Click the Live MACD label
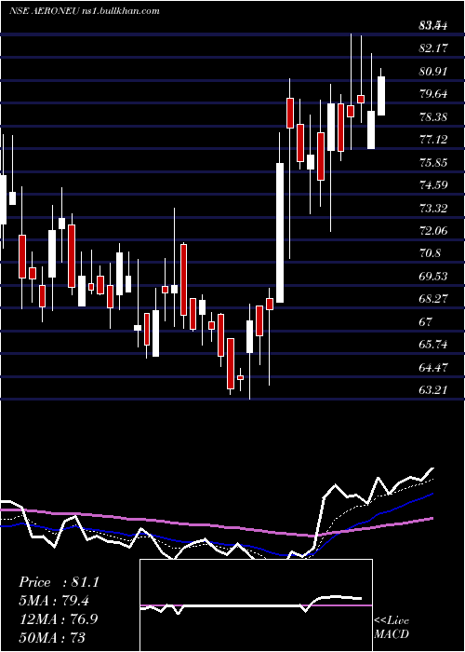The width and height of the screenshot is (465, 652). click(x=392, y=627)
